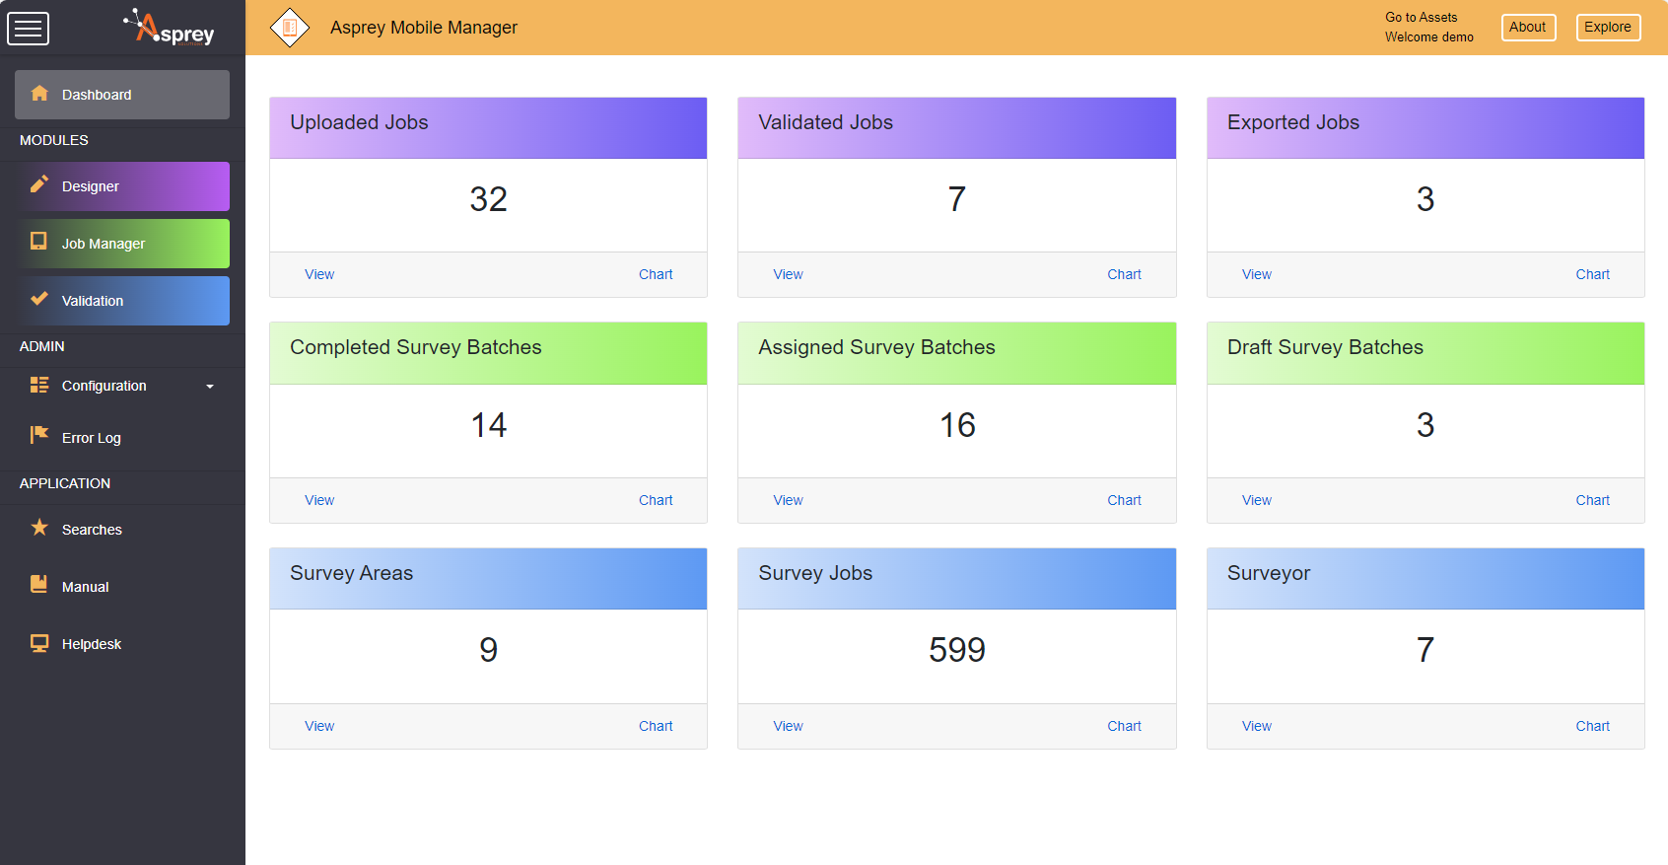Open Chart link under Survey Jobs

1124,726
